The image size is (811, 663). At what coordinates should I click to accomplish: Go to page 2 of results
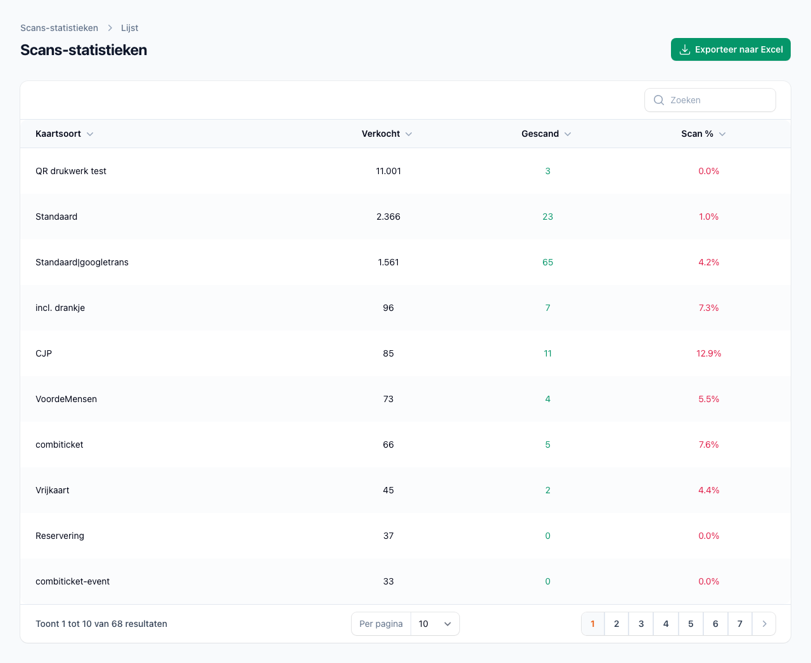616,624
